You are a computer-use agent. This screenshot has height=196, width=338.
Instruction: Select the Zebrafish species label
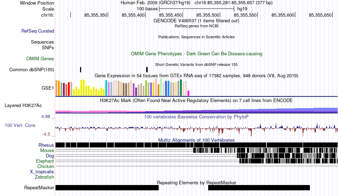pyautogui.click(x=44, y=177)
